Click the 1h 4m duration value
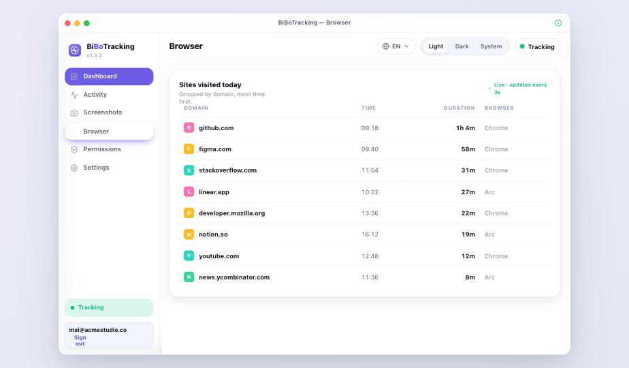The height and width of the screenshot is (368, 629). tap(466, 127)
